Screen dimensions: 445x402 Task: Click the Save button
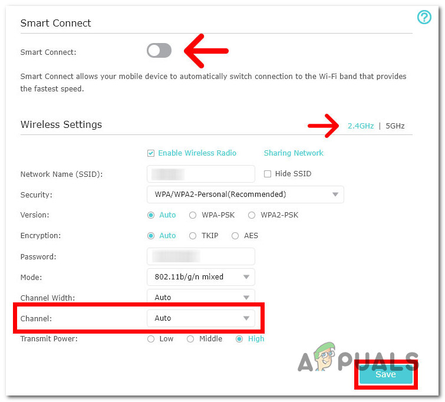point(385,374)
